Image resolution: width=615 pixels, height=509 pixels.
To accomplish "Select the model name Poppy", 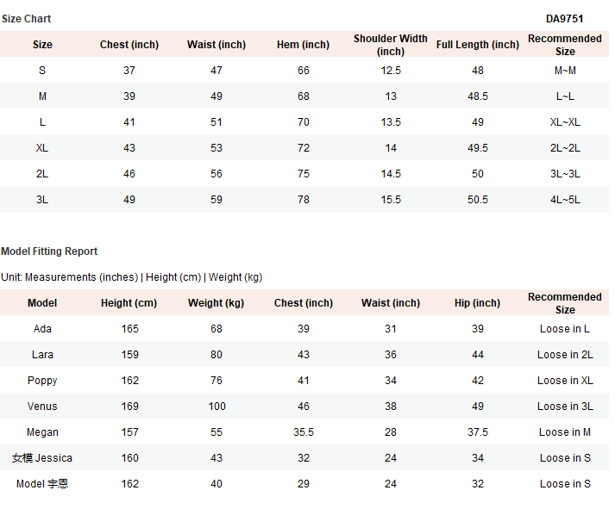I will (42, 381).
